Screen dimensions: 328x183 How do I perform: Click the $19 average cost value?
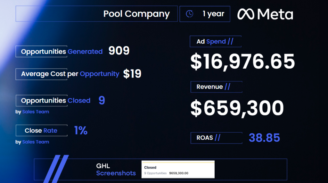132,74
